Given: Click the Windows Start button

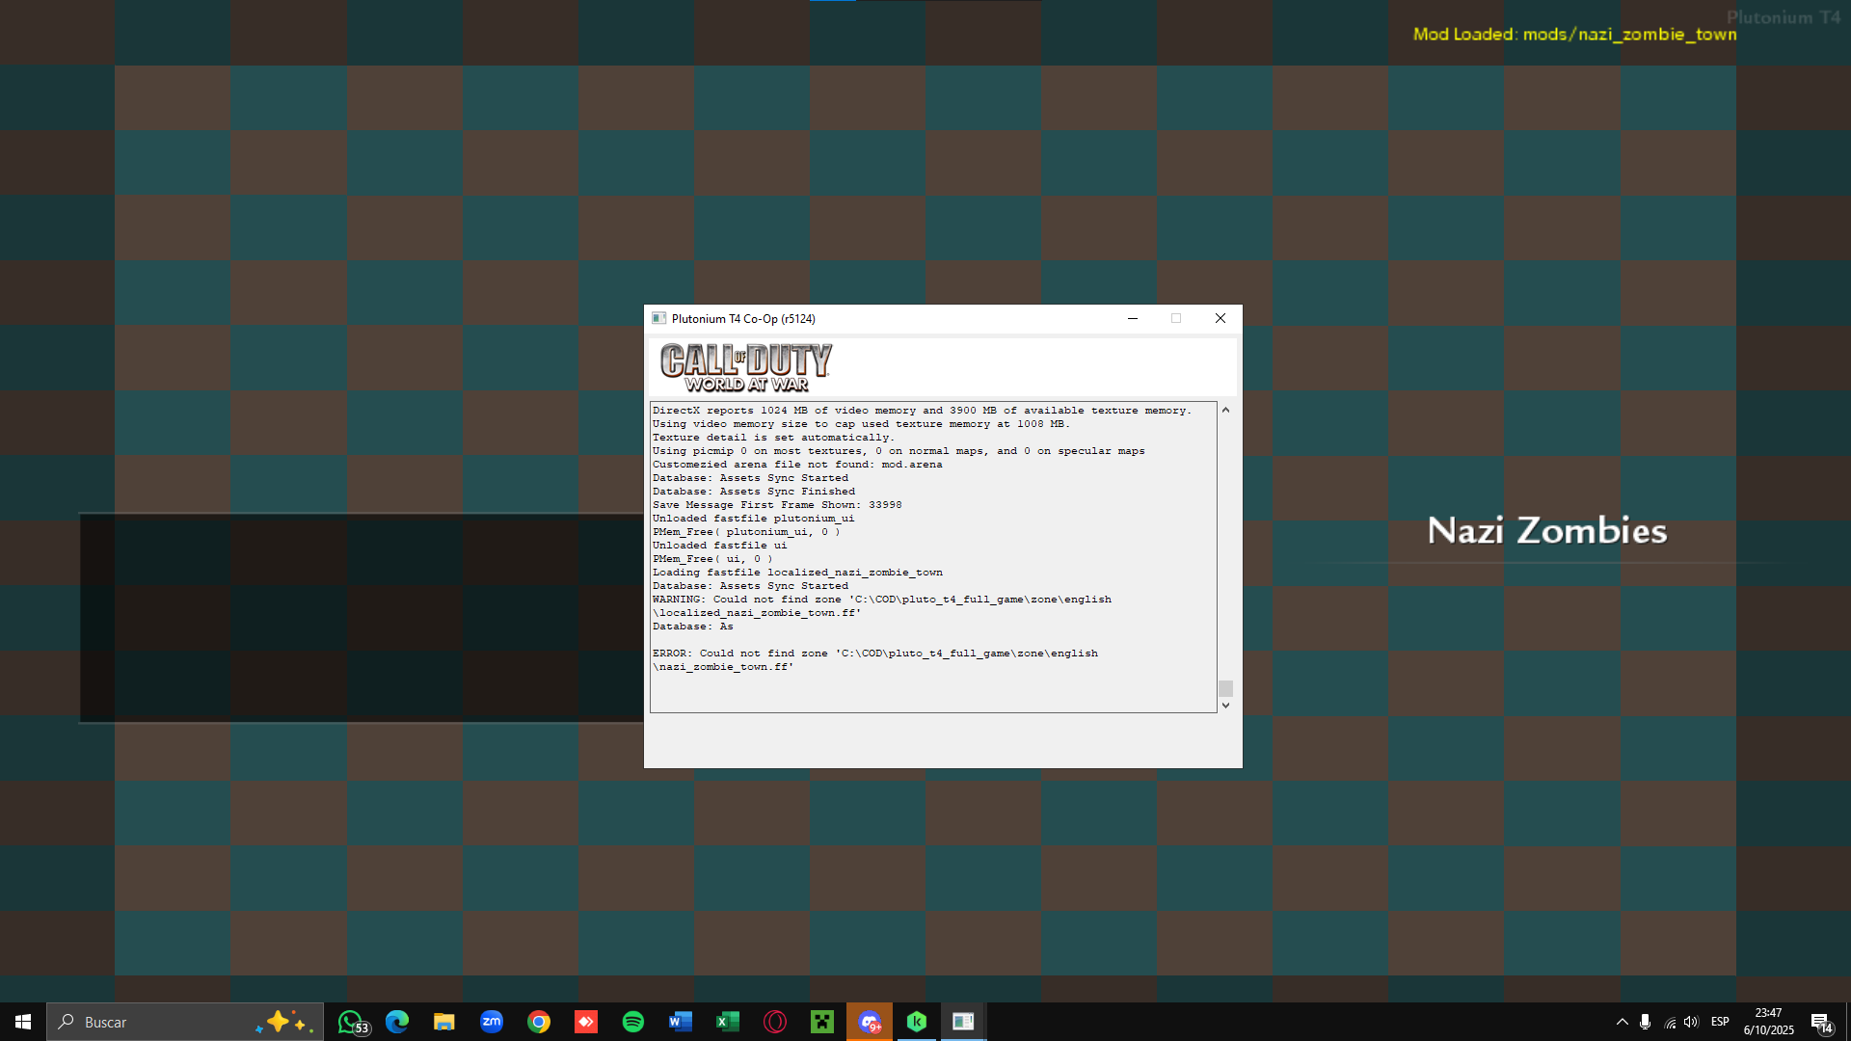Looking at the screenshot, I should tap(23, 1022).
